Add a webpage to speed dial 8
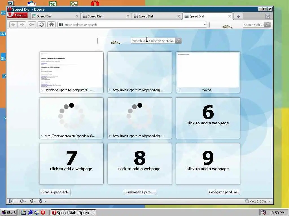The image size is (289, 216). point(140,164)
